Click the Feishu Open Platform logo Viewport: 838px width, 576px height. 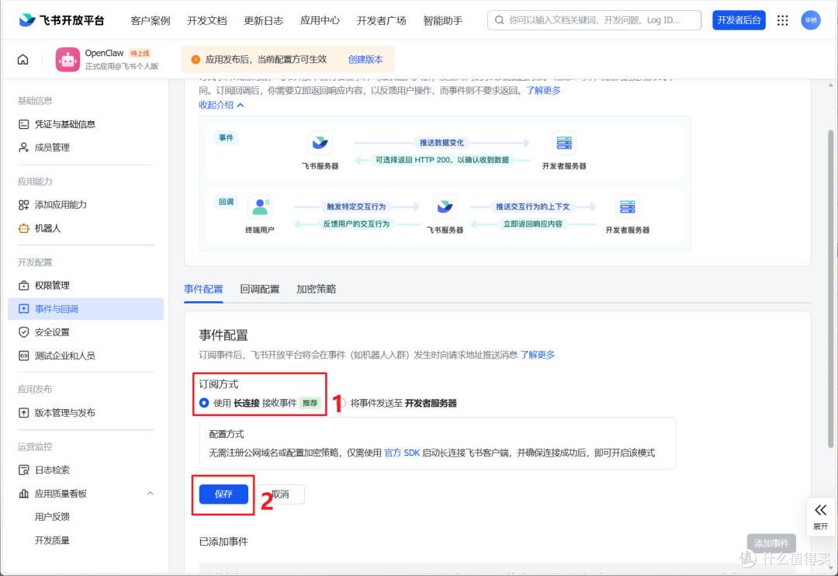pyautogui.click(x=61, y=20)
